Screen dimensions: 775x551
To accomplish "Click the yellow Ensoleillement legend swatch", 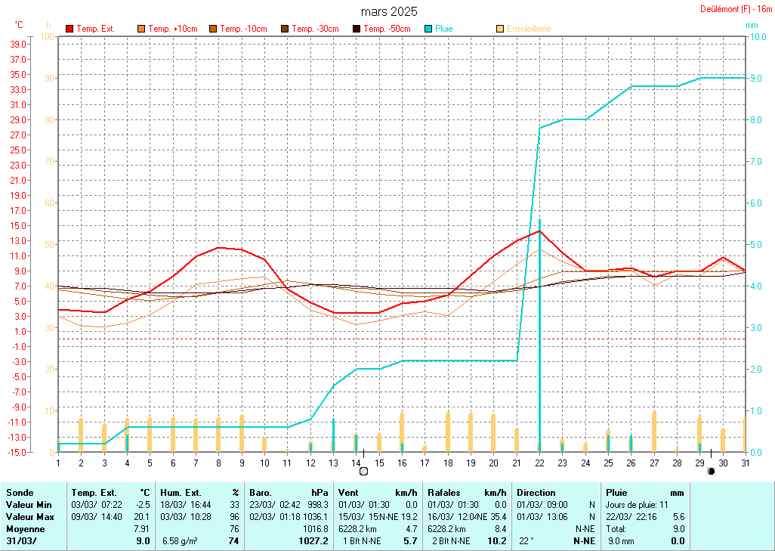I will pos(500,29).
